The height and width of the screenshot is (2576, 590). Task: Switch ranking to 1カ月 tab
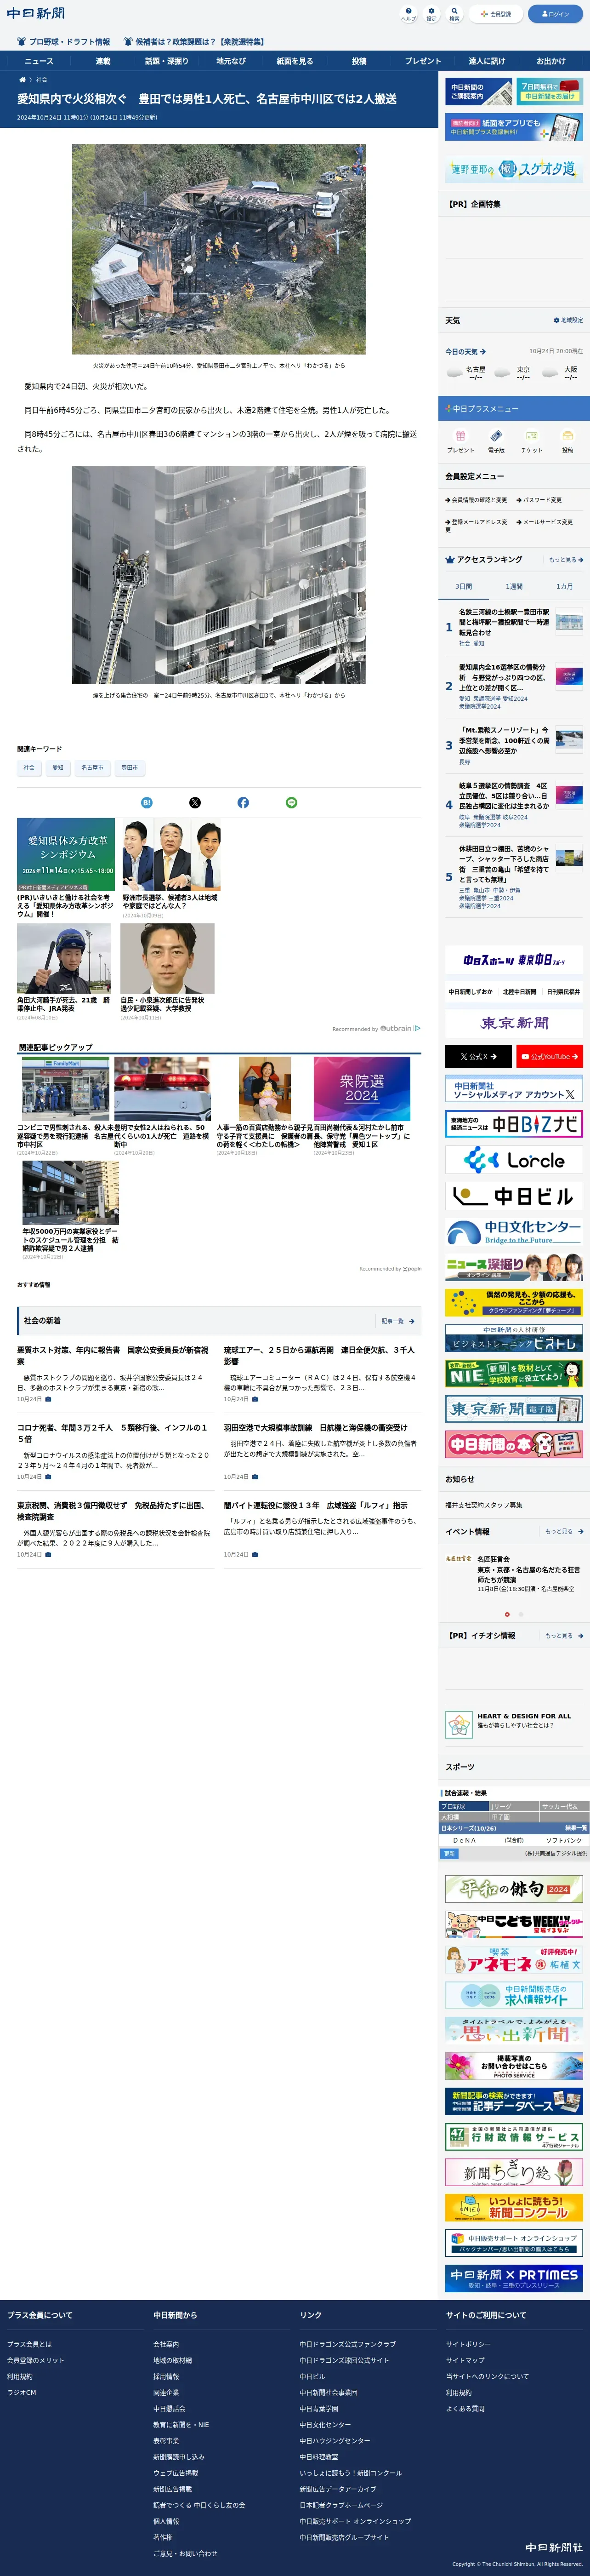tap(565, 587)
